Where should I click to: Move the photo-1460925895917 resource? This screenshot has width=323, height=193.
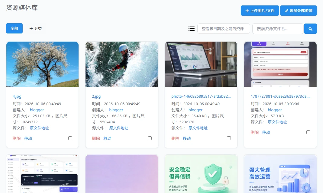tap(187, 138)
